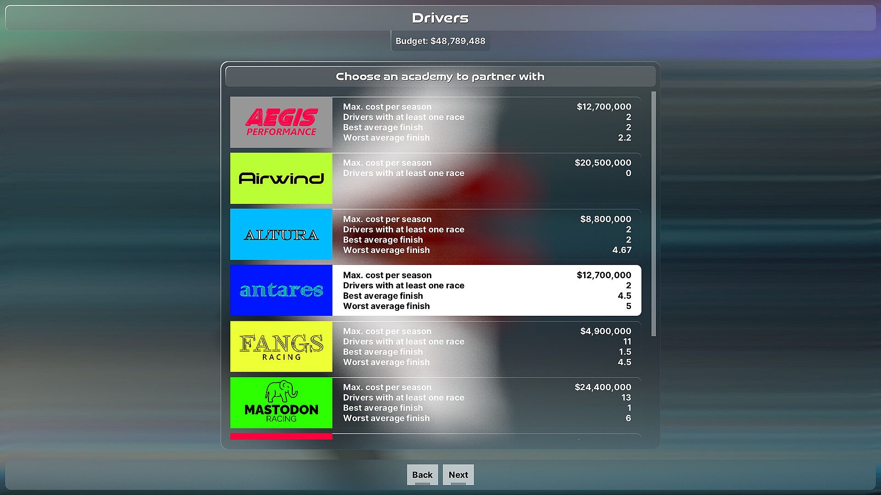Select the highlighted Antares academy entry
This screenshot has width=881, height=495.
(x=486, y=290)
